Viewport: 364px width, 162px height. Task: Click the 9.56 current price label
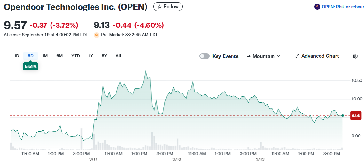click(356, 115)
